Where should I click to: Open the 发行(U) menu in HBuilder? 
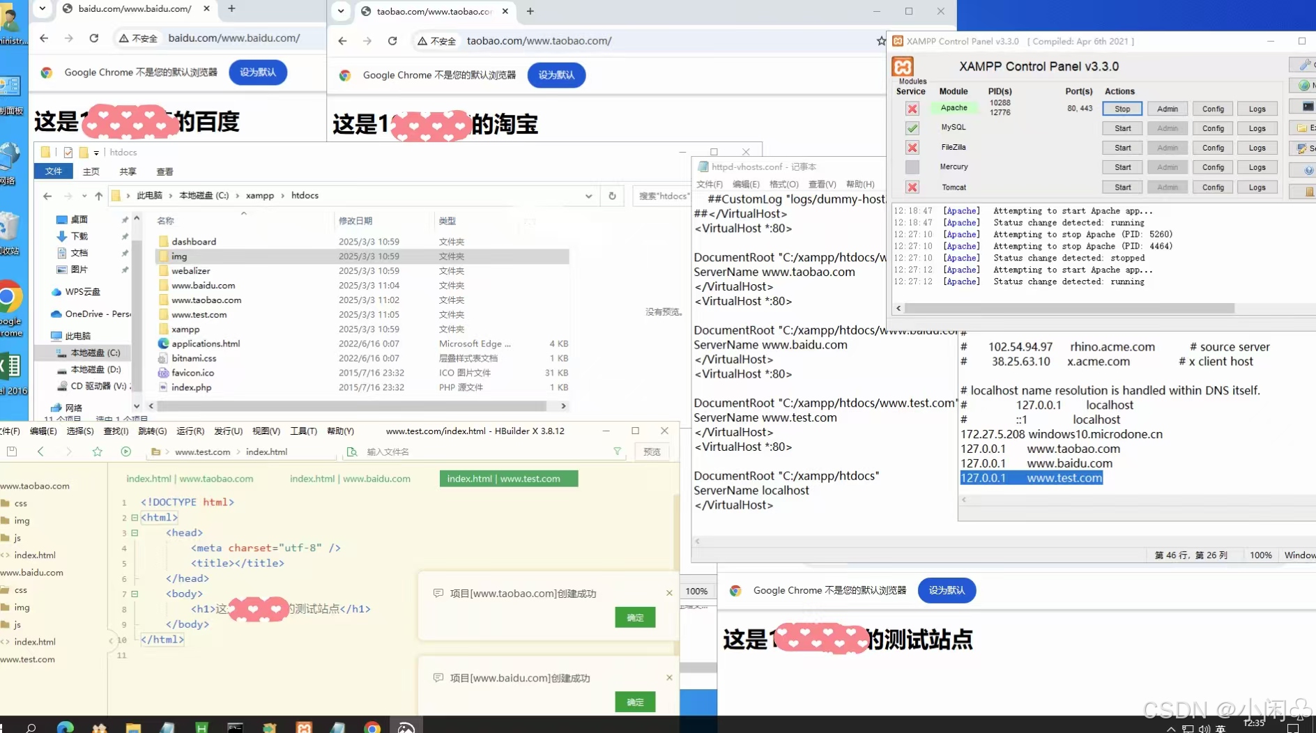click(x=228, y=431)
